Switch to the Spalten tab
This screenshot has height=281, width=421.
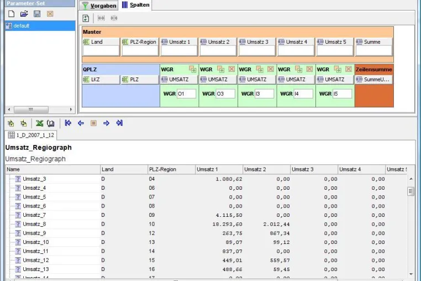tap(135, 5)
